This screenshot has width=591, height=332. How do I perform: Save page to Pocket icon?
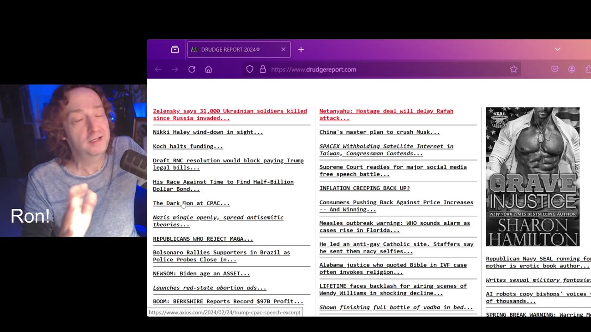(555, 69)
